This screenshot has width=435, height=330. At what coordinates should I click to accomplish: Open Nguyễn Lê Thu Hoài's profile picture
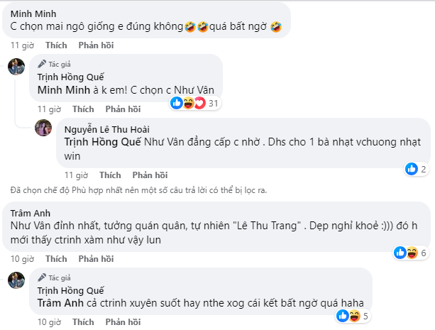[x=45, y=128]
